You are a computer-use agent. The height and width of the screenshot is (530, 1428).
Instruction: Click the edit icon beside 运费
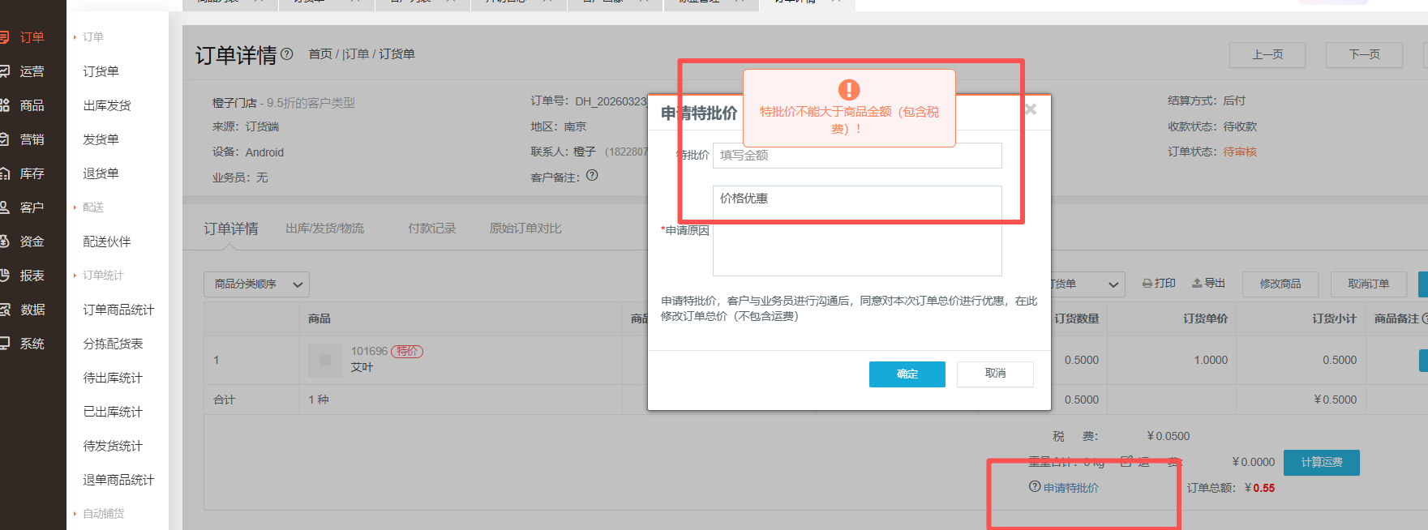[1126, 462]
